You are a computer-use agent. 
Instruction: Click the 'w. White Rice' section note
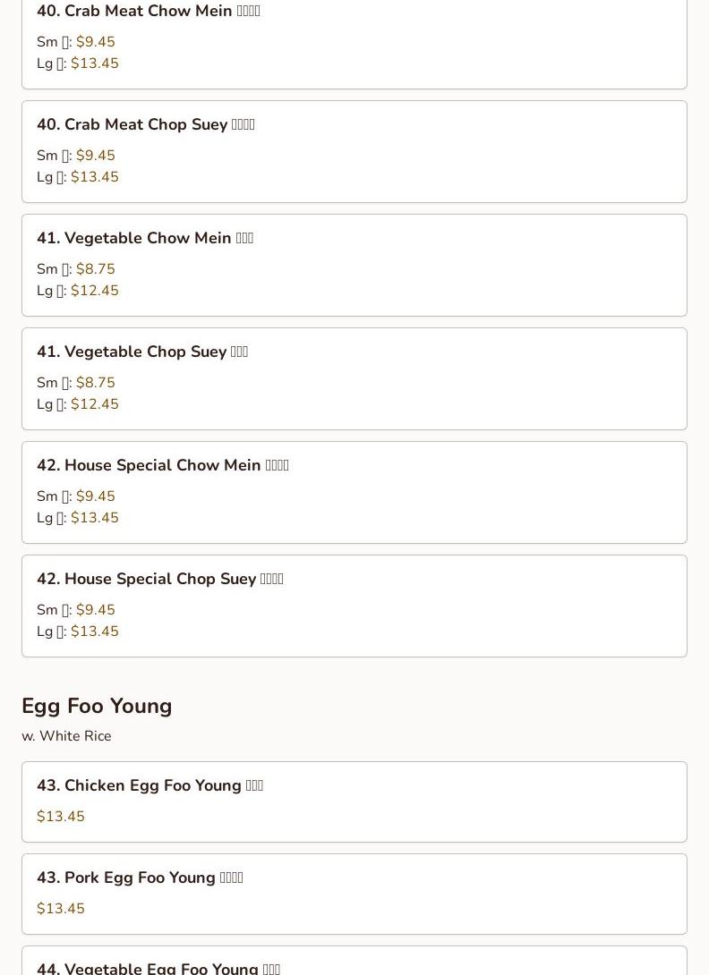[66, 736]
